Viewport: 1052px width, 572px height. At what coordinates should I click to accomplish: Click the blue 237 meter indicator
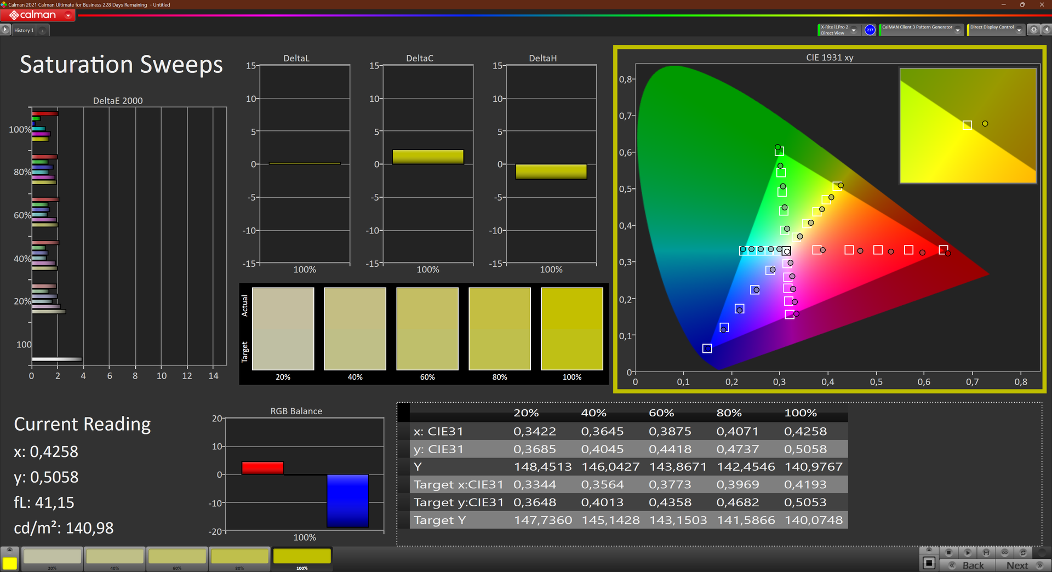[x=870, y=30]
